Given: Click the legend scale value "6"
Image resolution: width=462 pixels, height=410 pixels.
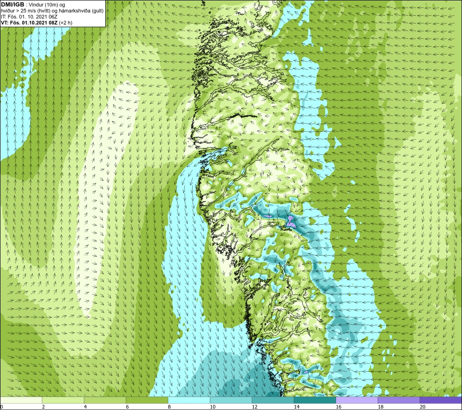Looking at the screenshot, I should [x=128, y=407].
